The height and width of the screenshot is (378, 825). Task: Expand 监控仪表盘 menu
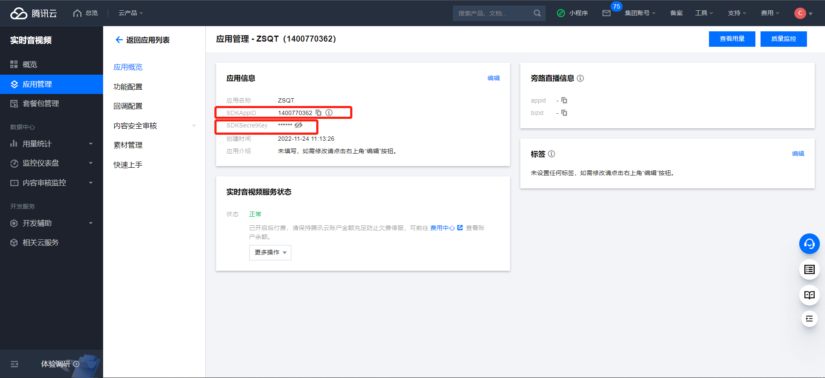(x=52, y=163)
